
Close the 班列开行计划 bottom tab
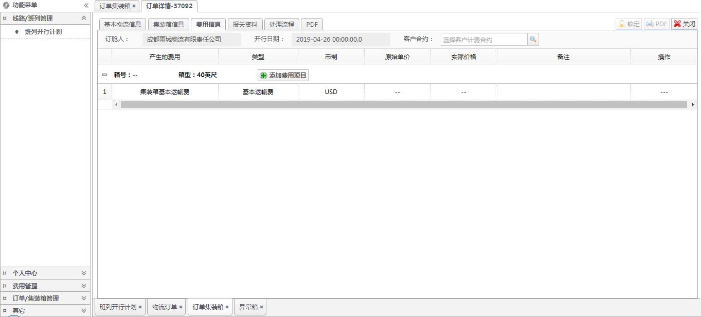pos(140,307)
